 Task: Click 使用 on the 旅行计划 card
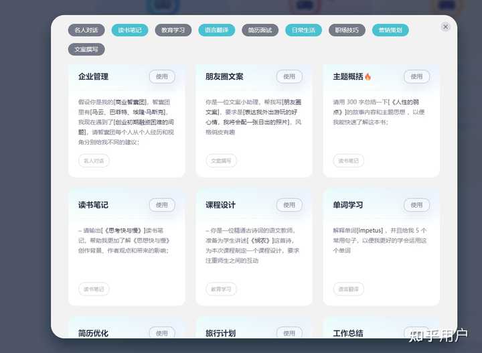coord(289,333)
